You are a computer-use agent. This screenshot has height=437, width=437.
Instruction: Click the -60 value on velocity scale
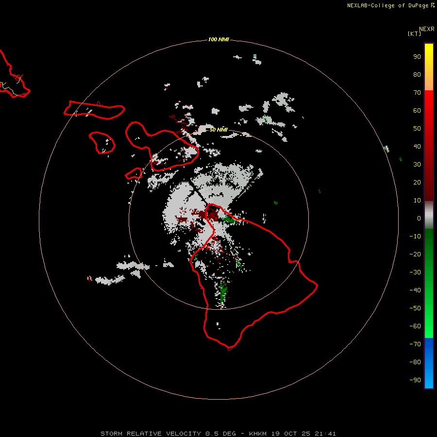pos(415,326)
